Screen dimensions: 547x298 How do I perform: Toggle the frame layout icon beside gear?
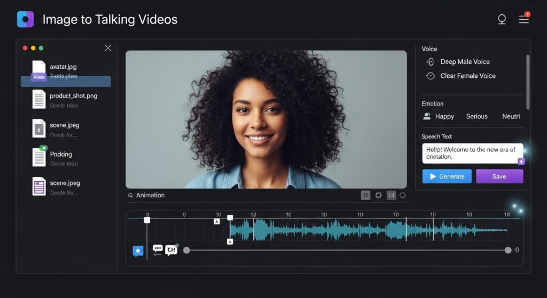391,195
